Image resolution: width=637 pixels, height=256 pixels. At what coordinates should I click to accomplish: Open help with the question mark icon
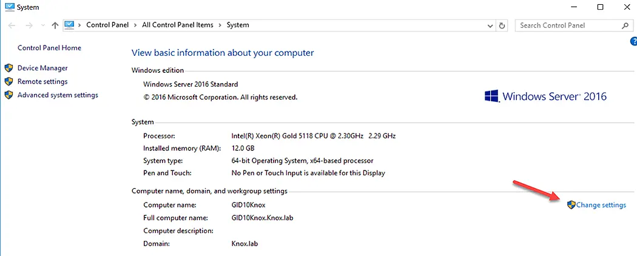[634, 41]
